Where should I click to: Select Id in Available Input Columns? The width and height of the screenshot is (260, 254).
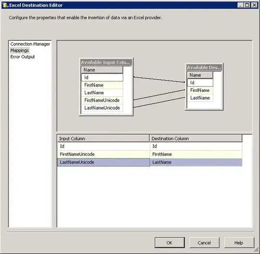(102, 77)
